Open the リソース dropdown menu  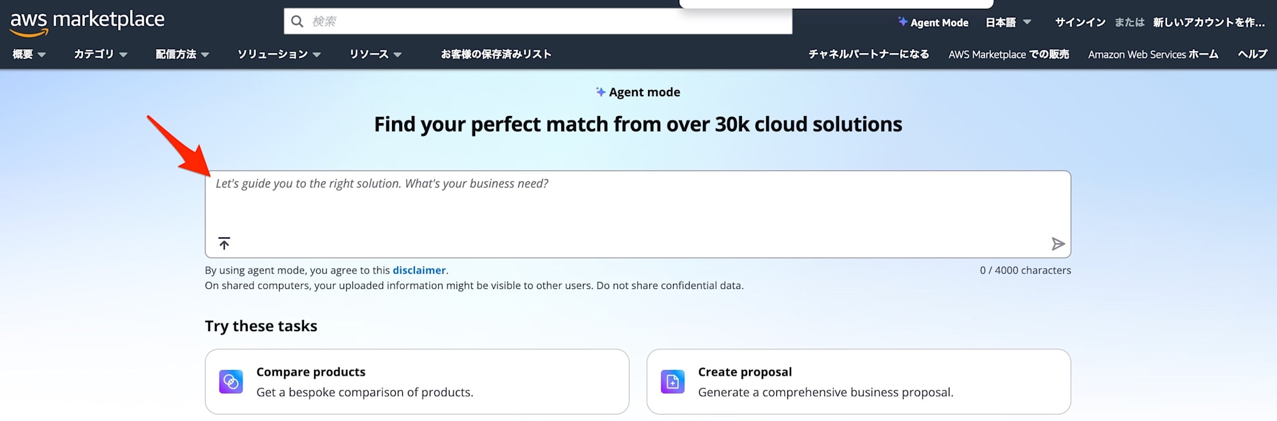tap(375, 54)
